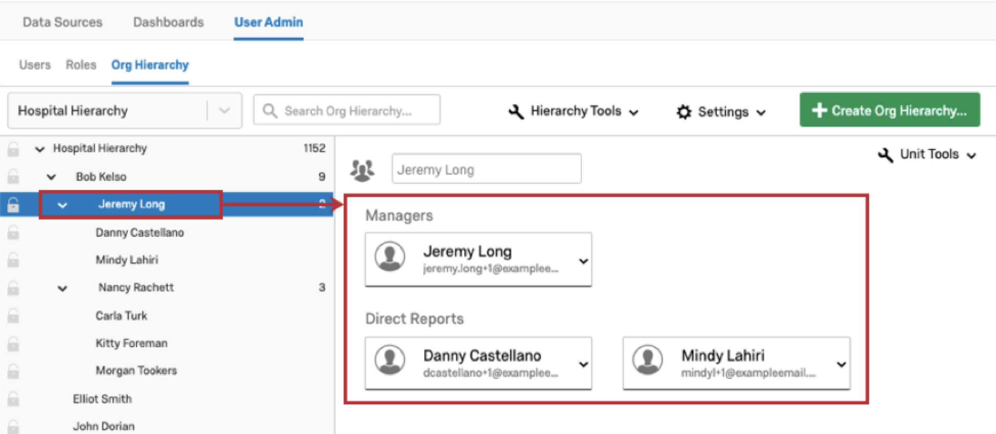This screenshot has width=996, height=434.
Task: Collapse the Nancy Rachett tree node
Action: pyautogui.click(x=62, y=288)
